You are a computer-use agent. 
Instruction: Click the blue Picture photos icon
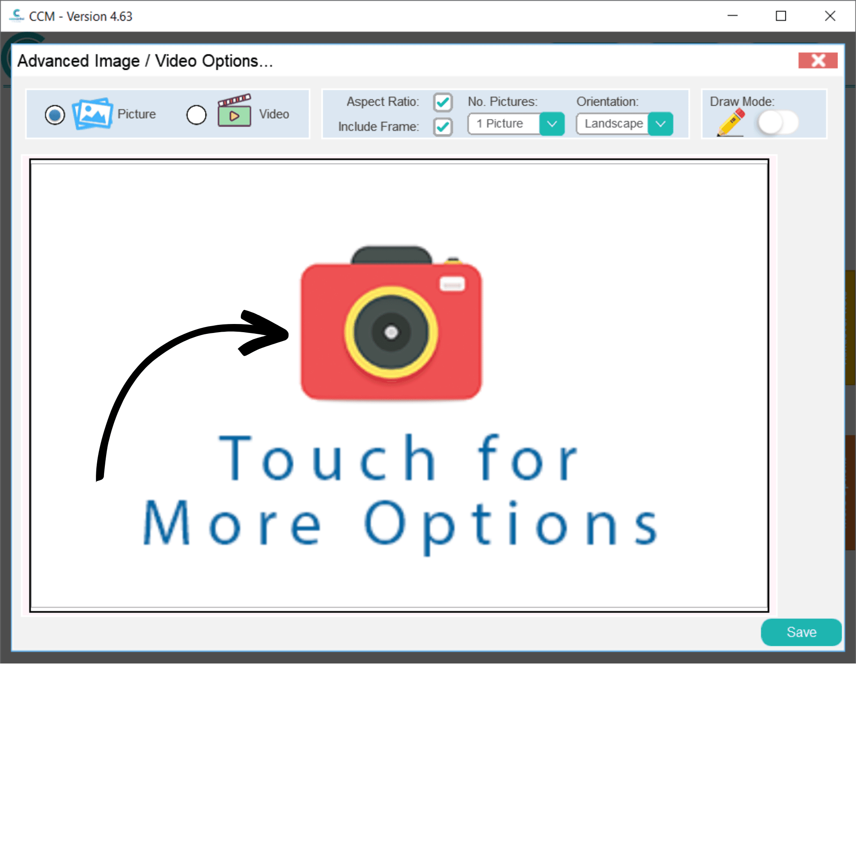click(x=92, y=113)
